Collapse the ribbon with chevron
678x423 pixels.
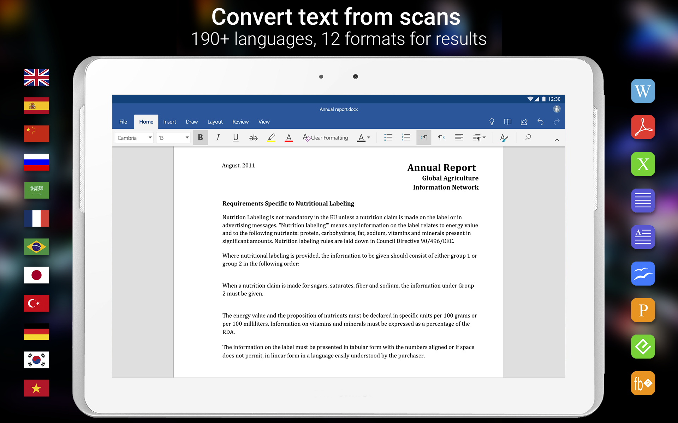coord(557,140)
